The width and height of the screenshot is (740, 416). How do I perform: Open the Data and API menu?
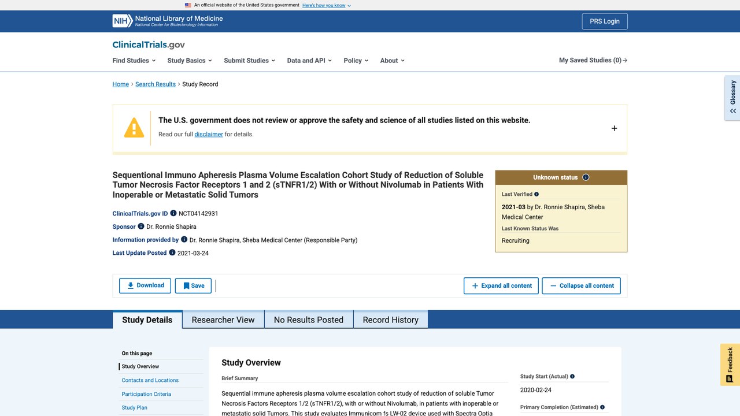309,61
